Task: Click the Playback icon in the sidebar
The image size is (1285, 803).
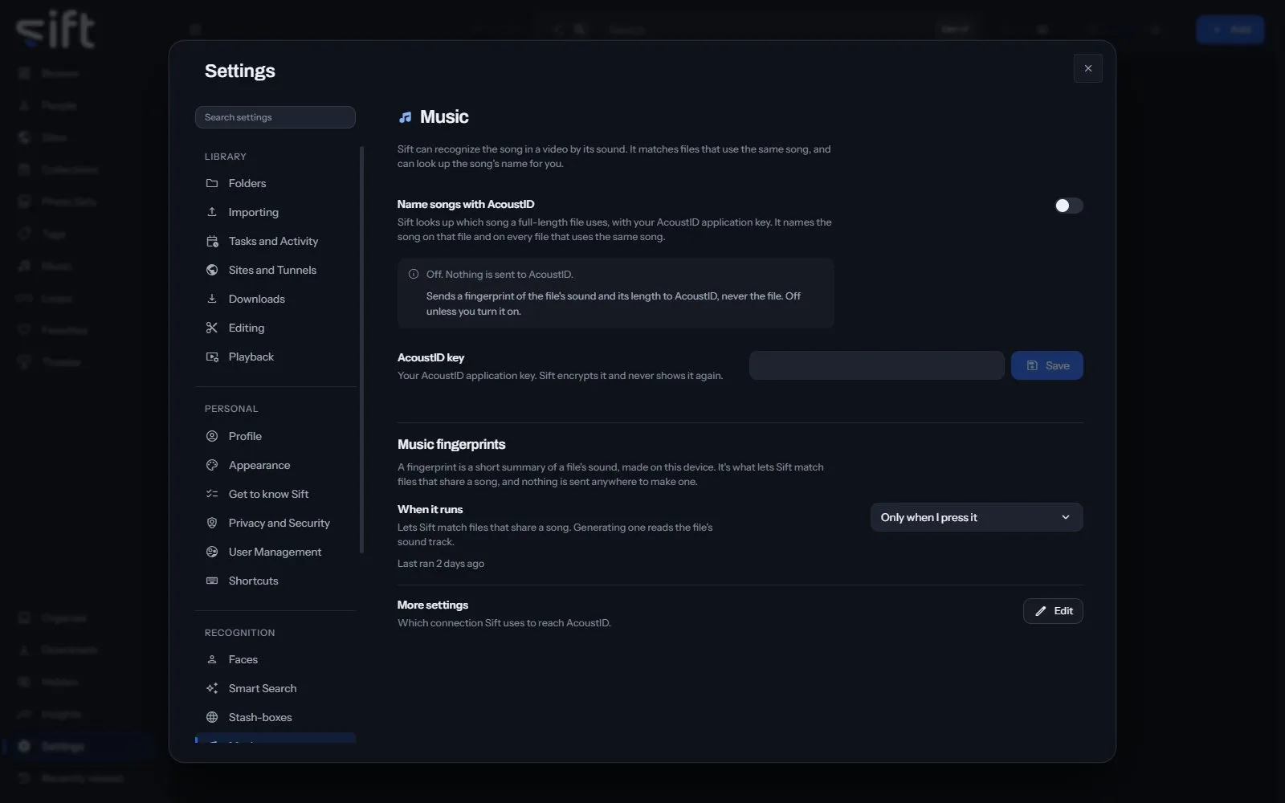Action: [x=212, y=357]
